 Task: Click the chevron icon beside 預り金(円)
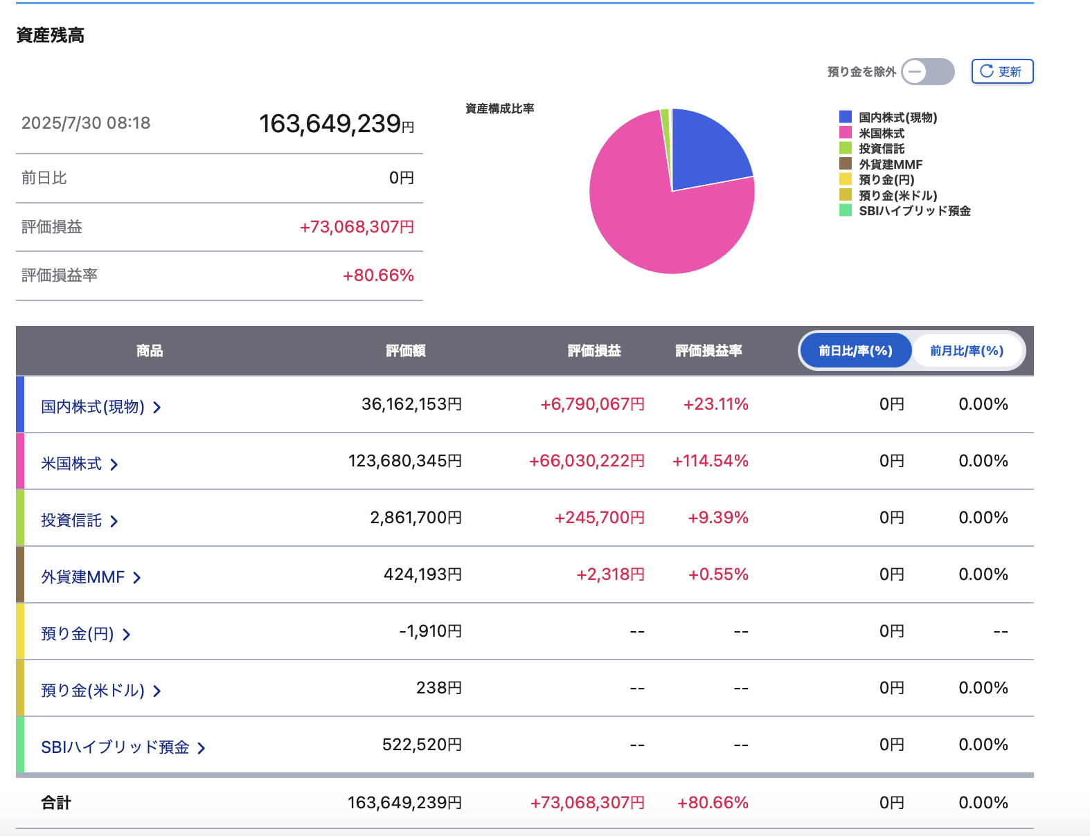click(x=127, y=635)
